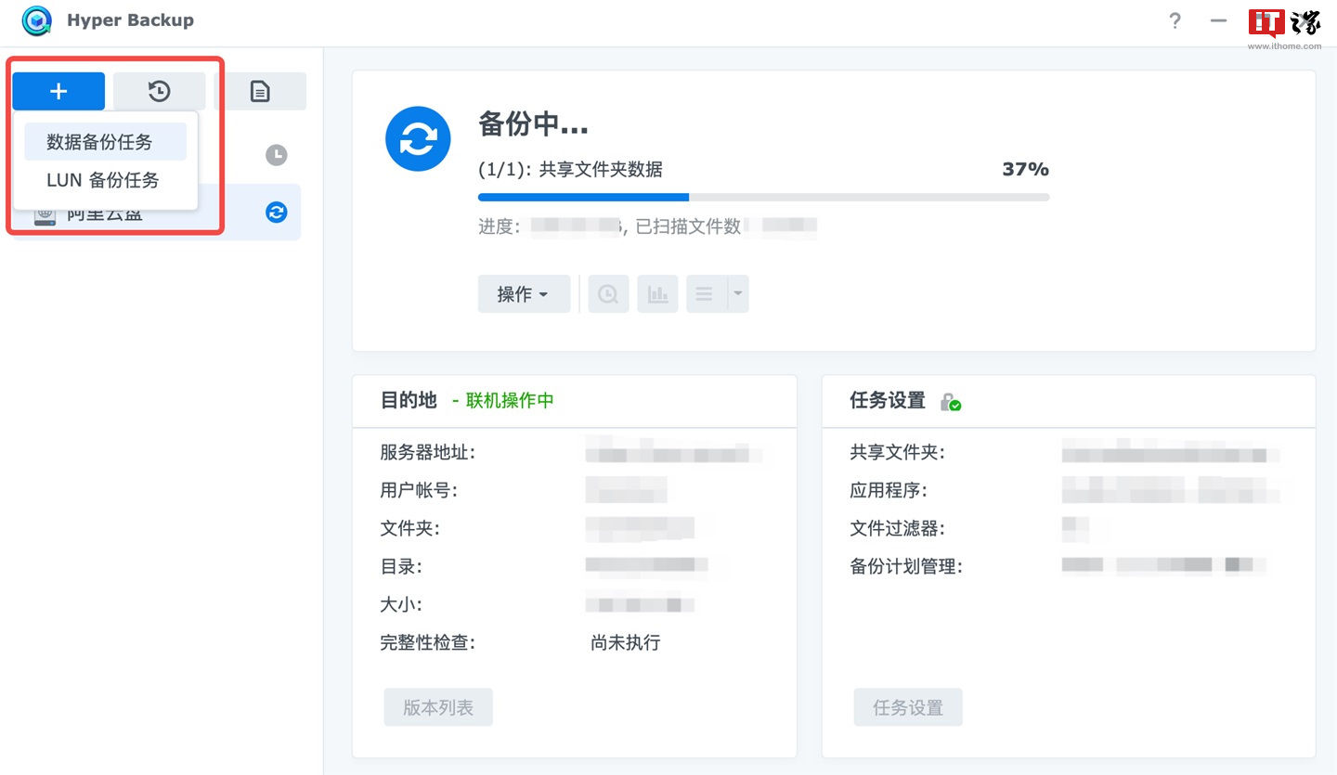
Task: Click the 37% progress value
Action: (x=1025, y=169)
